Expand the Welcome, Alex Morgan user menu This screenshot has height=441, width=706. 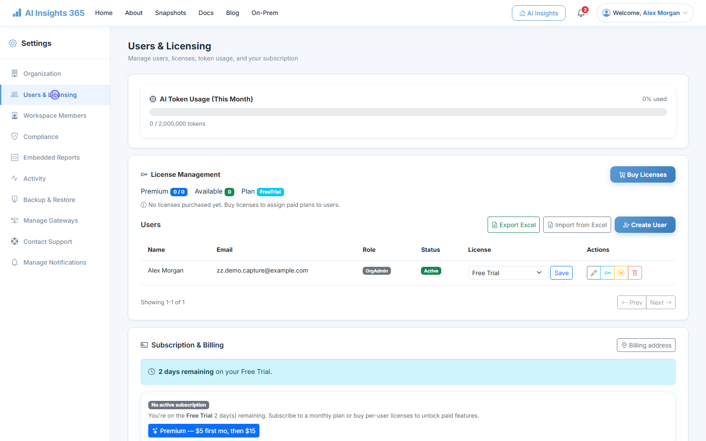(645, 13)
